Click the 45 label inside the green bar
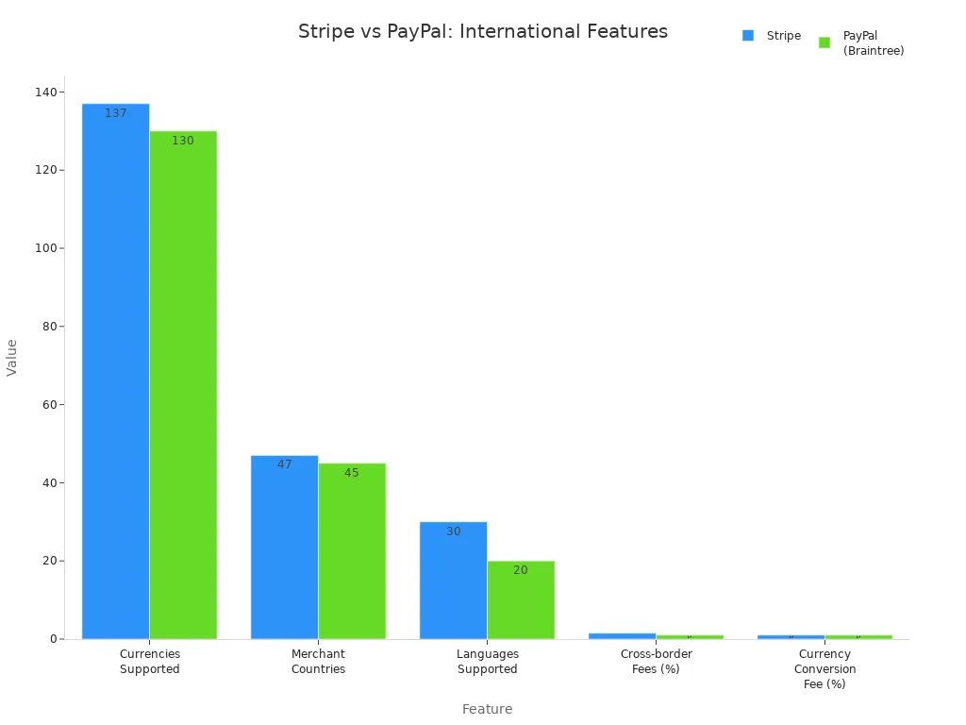 [x=351, y=472]
